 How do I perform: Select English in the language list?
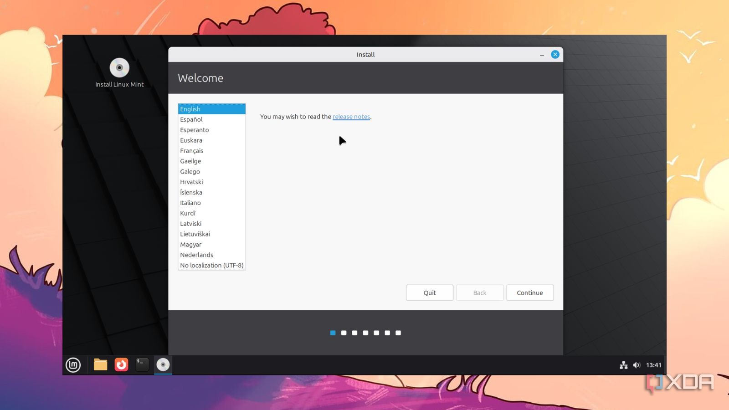[x=212, y=109]
